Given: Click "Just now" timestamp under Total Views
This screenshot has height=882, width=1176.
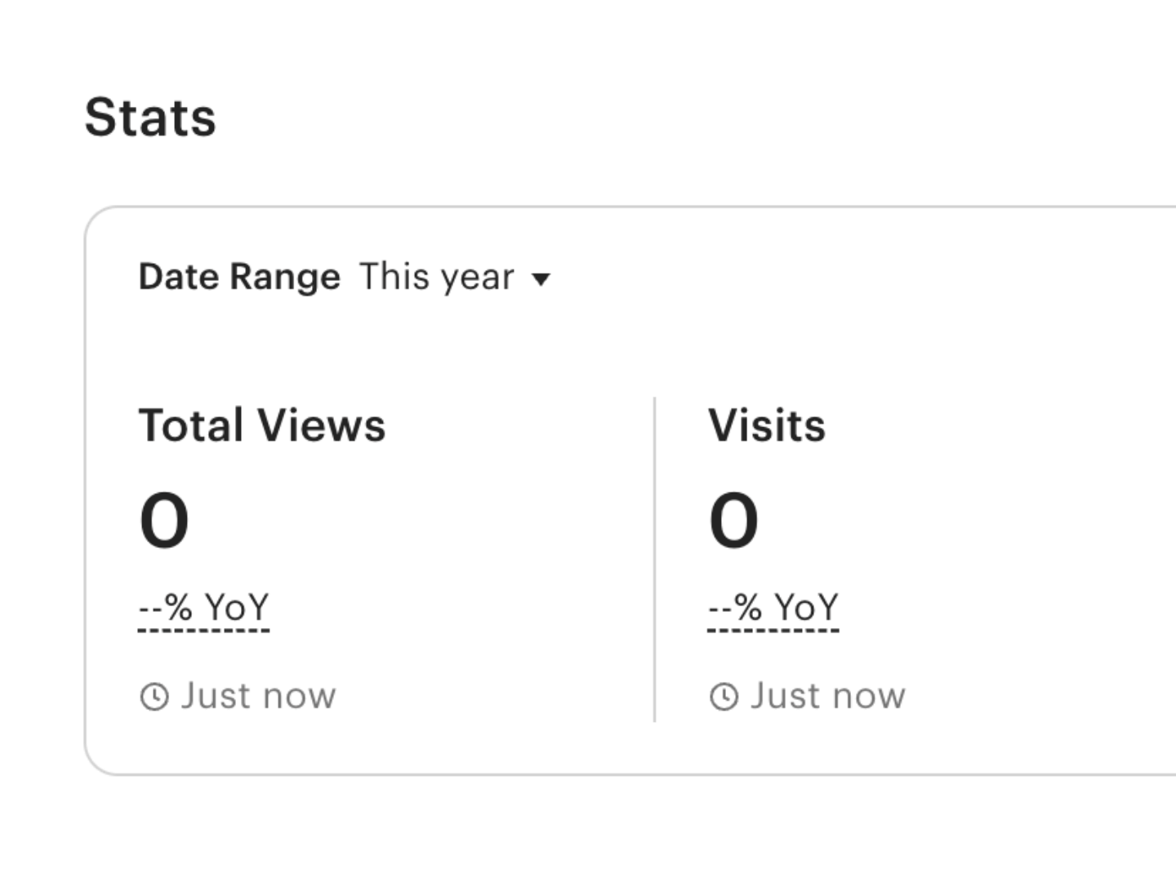Looking at the screenshot, I should tap(258, 697).
